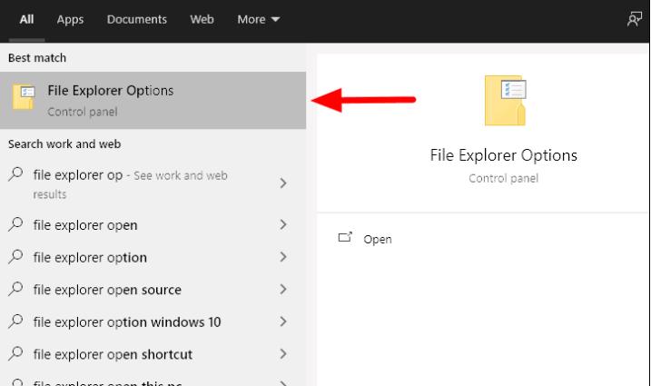Click the File Explorer Options icon in Best match
Screen dimensions: 651x386
tap(24, 98)
